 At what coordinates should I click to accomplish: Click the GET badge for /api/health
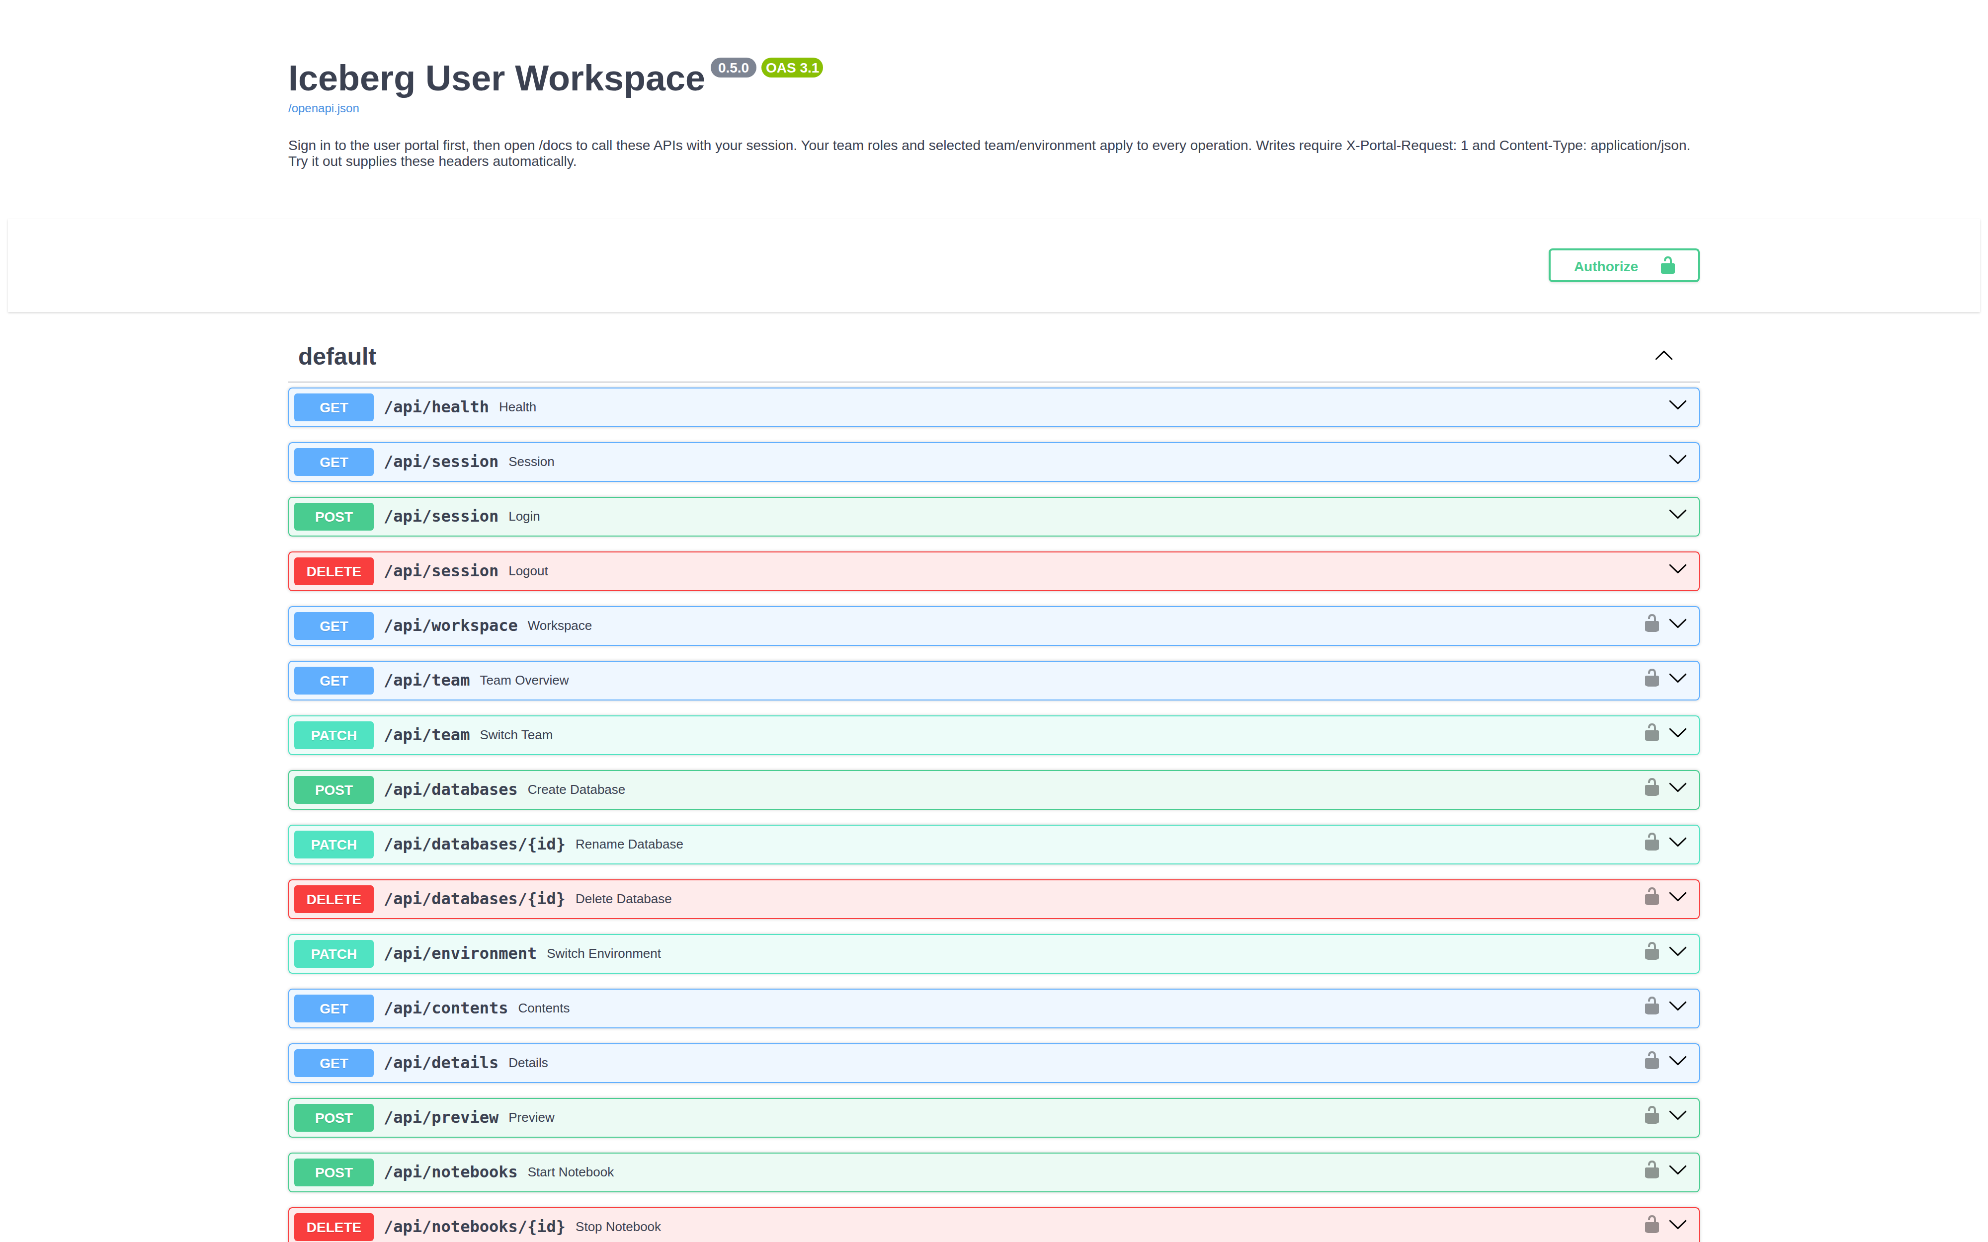[333, 407]
